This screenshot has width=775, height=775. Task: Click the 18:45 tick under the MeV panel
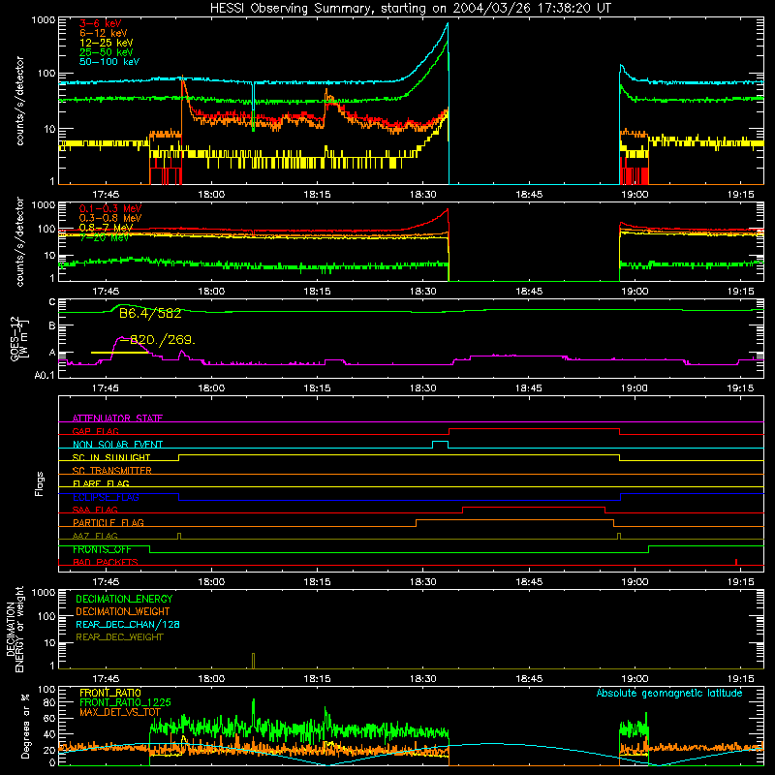pos(529,292)
